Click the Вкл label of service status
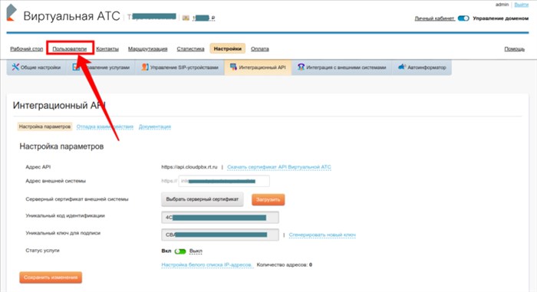The image size is (537, 292). [x=166, y=251]
